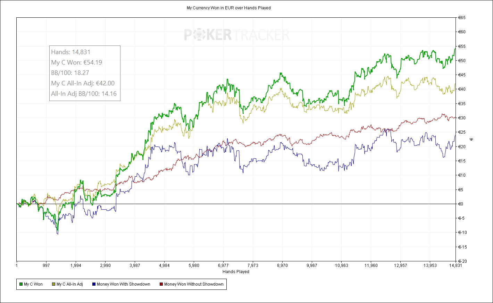Click the "6,977" hands axis tick label

223,266
